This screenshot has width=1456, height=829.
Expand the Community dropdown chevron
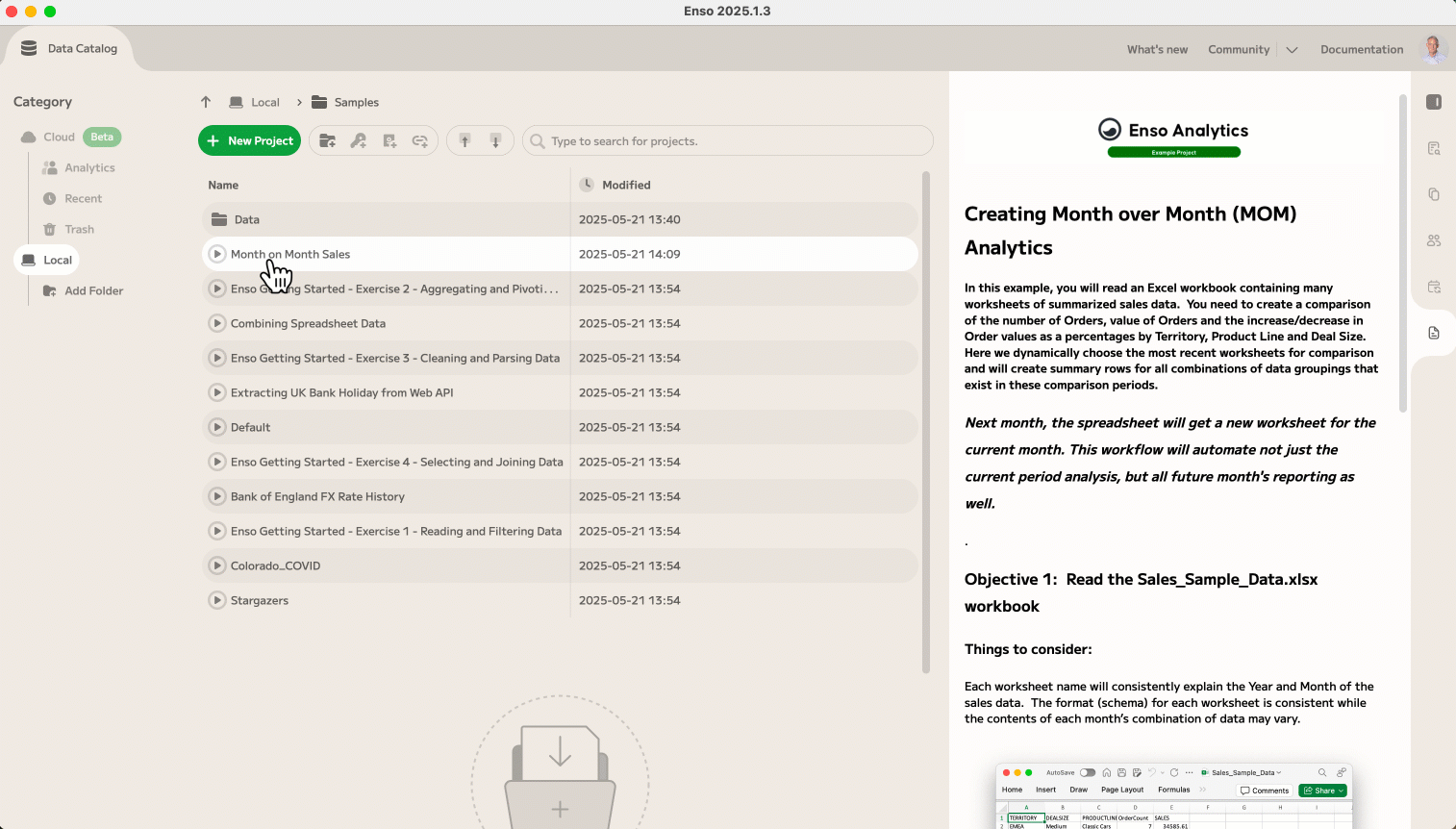pyautogui.click(x=1292, y=50)
